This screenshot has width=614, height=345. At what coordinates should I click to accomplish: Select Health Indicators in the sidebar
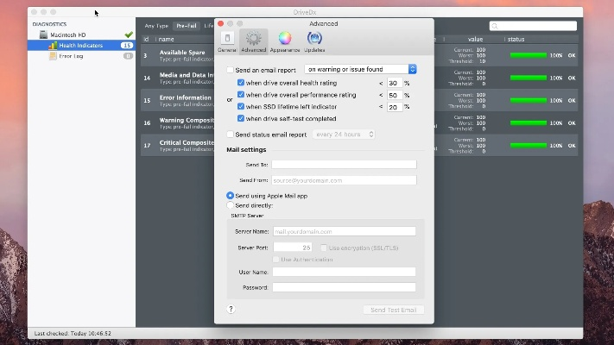(80, 45)
